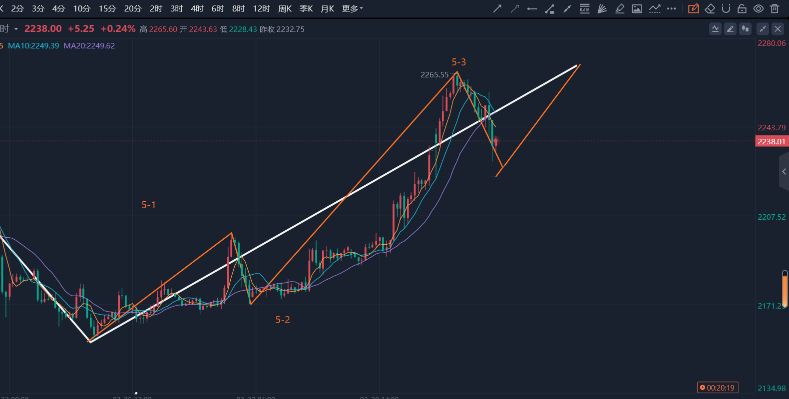Toggle magnet snap mode

tap(726, 8)
